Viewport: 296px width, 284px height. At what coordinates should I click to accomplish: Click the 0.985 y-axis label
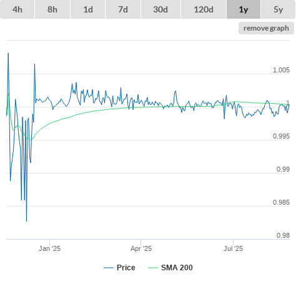[281, 202]
